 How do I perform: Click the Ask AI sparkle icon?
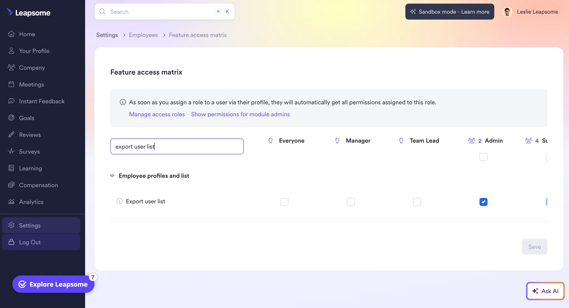pyautogui.click(x=535, y=291)
